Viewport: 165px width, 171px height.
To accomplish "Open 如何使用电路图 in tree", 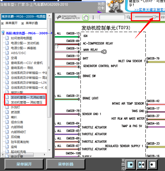I will pos(21,38).
